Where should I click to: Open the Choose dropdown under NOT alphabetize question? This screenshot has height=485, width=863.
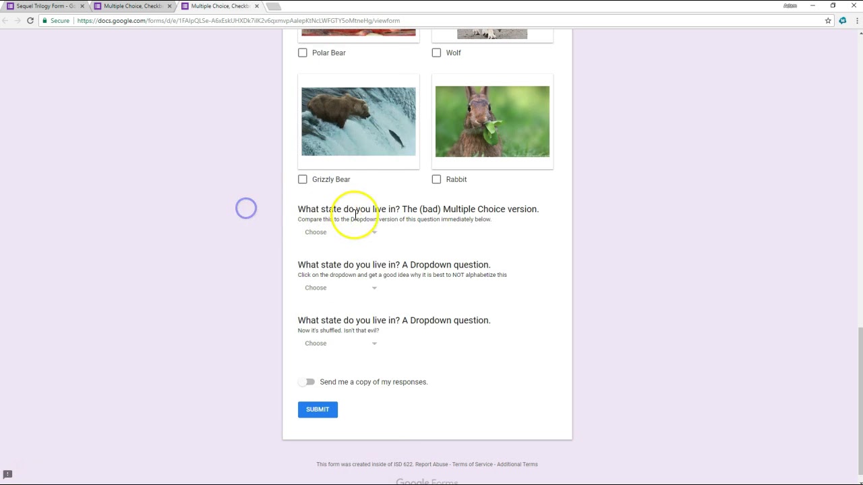[x=340, y=288]
